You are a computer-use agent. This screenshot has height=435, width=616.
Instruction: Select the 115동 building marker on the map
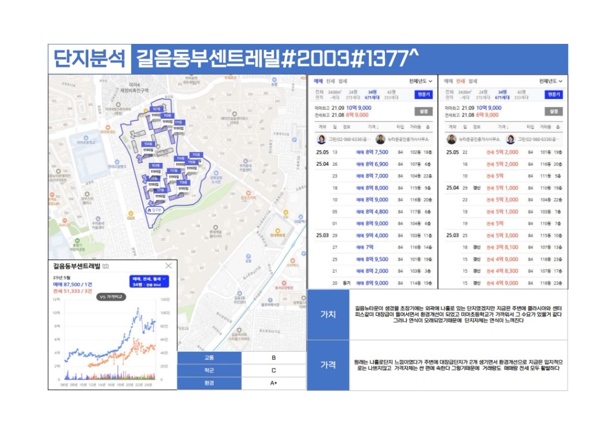pos(196,155)
